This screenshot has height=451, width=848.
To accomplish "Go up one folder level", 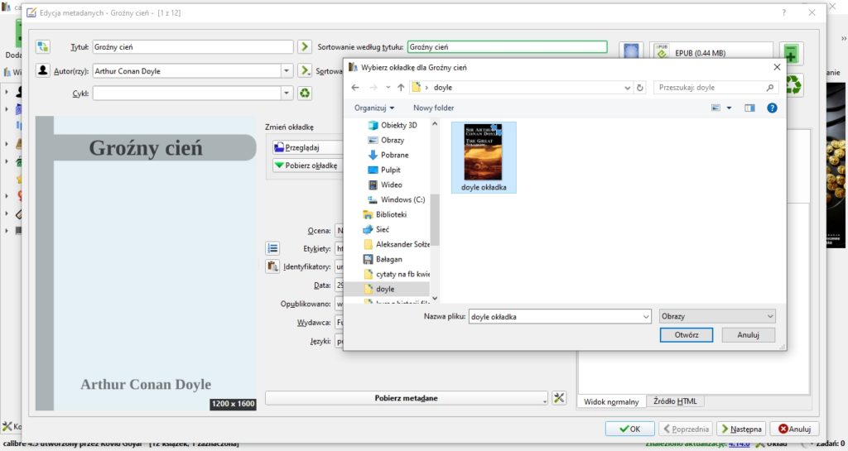I will click(401, 88).
